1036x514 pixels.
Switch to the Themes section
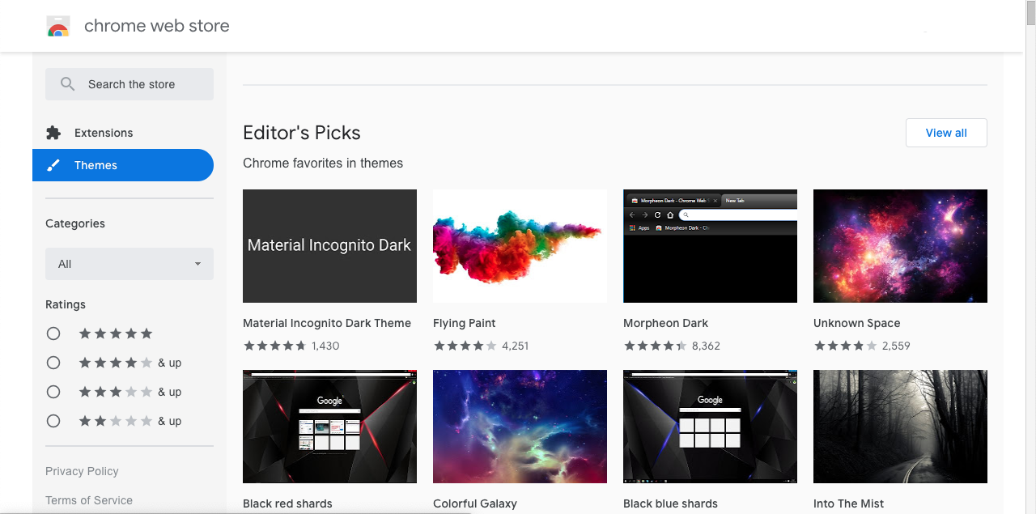tap(96, 165)
